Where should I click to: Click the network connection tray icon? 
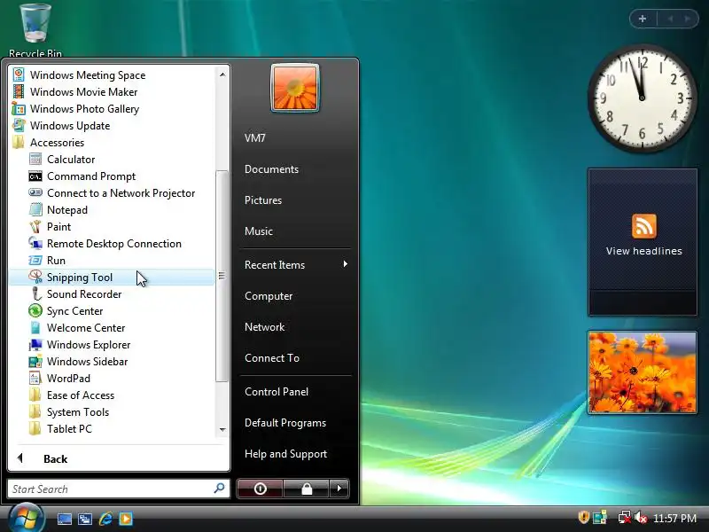tap(624, 517)
